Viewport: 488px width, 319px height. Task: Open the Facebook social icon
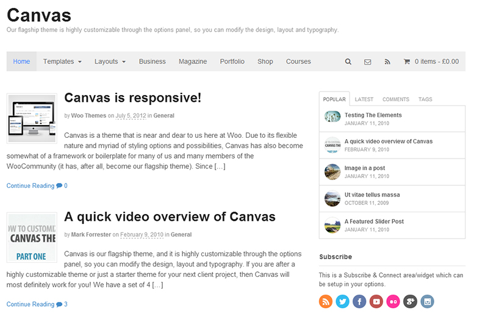(x=359, y=301)
